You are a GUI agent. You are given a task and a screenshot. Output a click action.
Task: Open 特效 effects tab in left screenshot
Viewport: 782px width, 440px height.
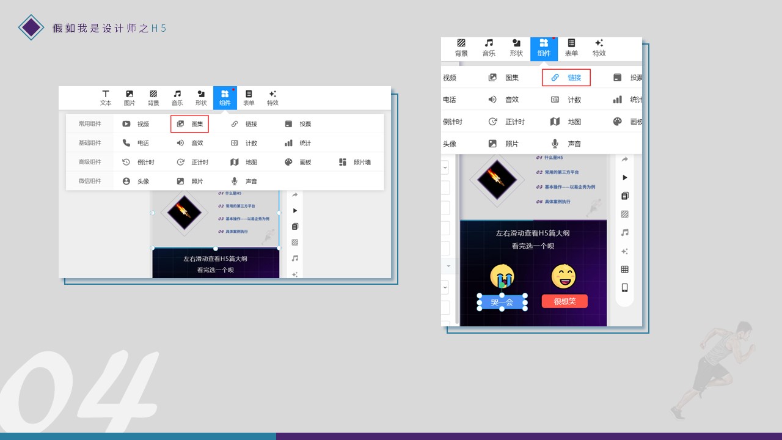tap(272, 98)
